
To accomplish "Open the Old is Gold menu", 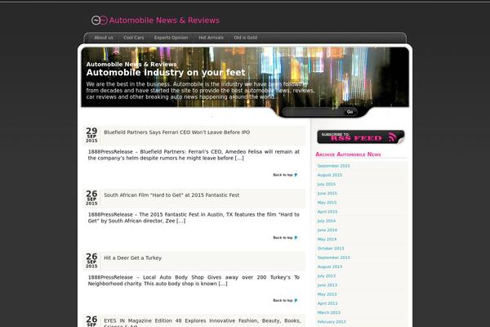I will [245, 38].
